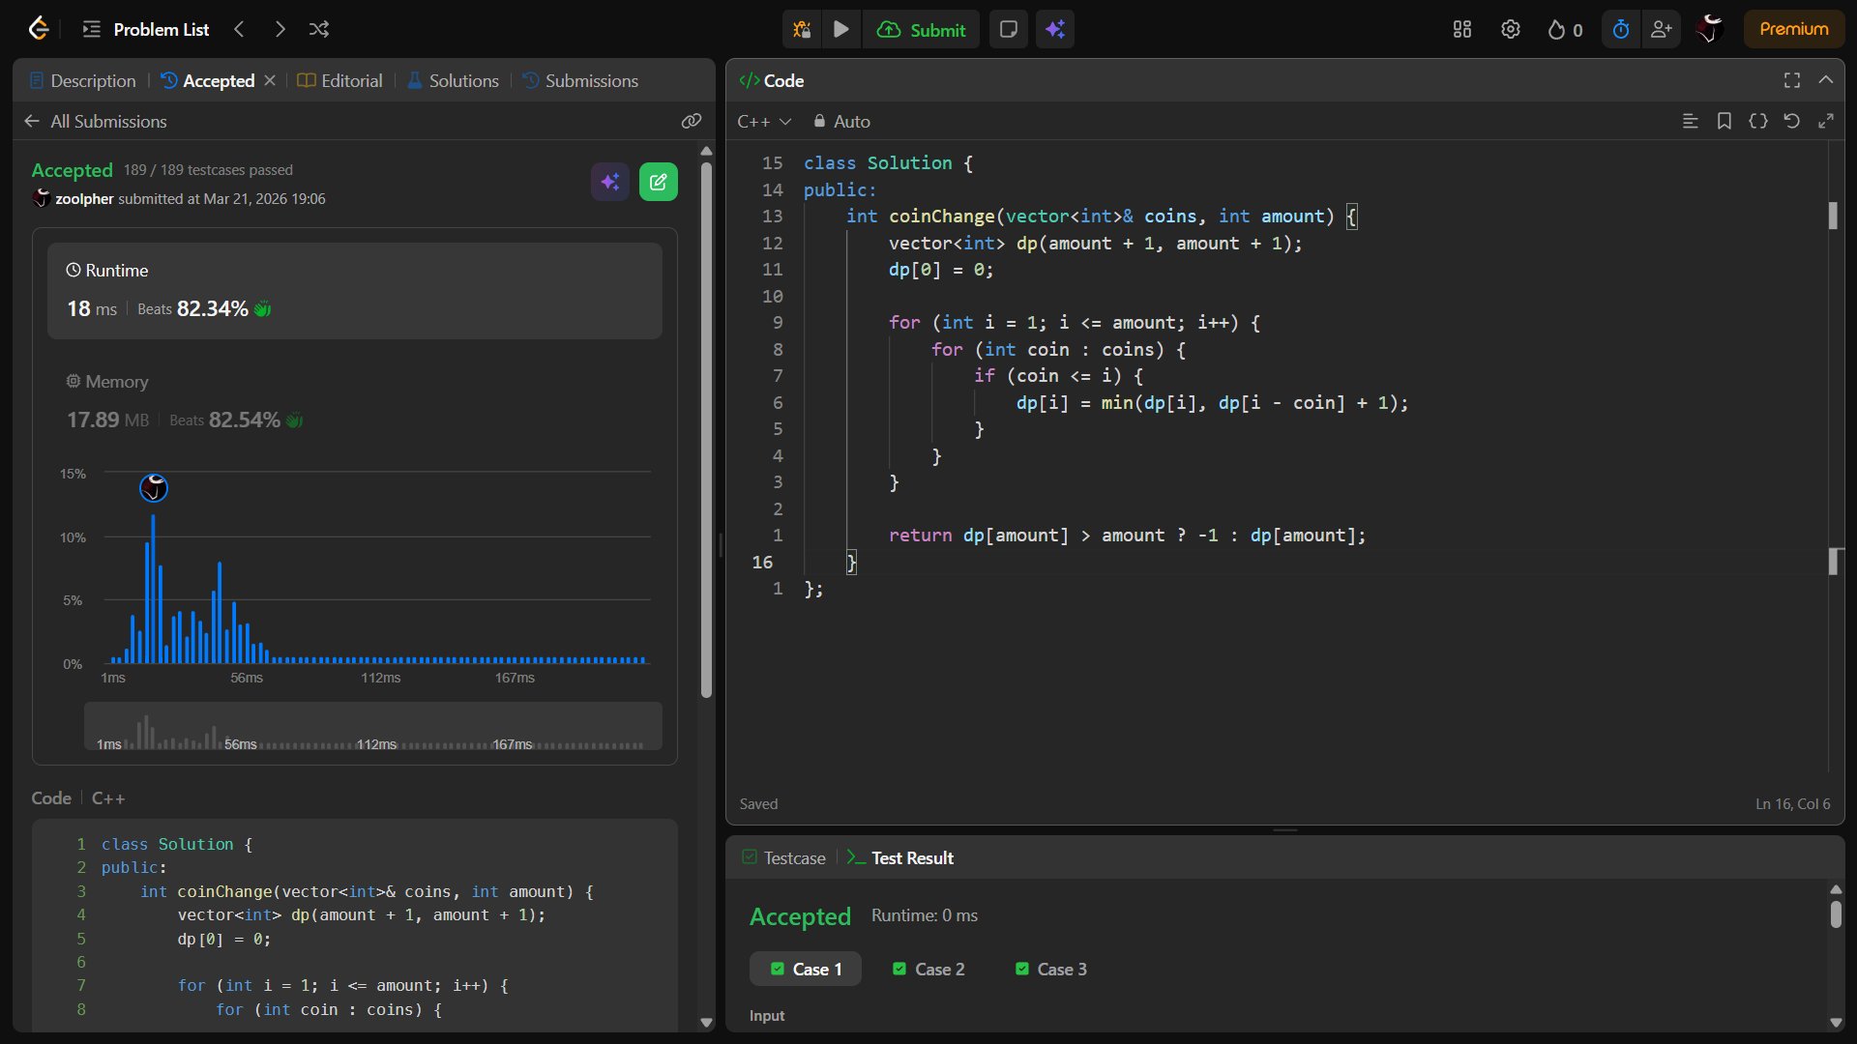This screenshot has width=1857, height=1044.
Task: Open the Testcase tab
Action: pyautogui.click(x=783, y=857)
